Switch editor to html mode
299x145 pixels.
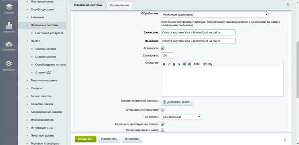(197, 64)
